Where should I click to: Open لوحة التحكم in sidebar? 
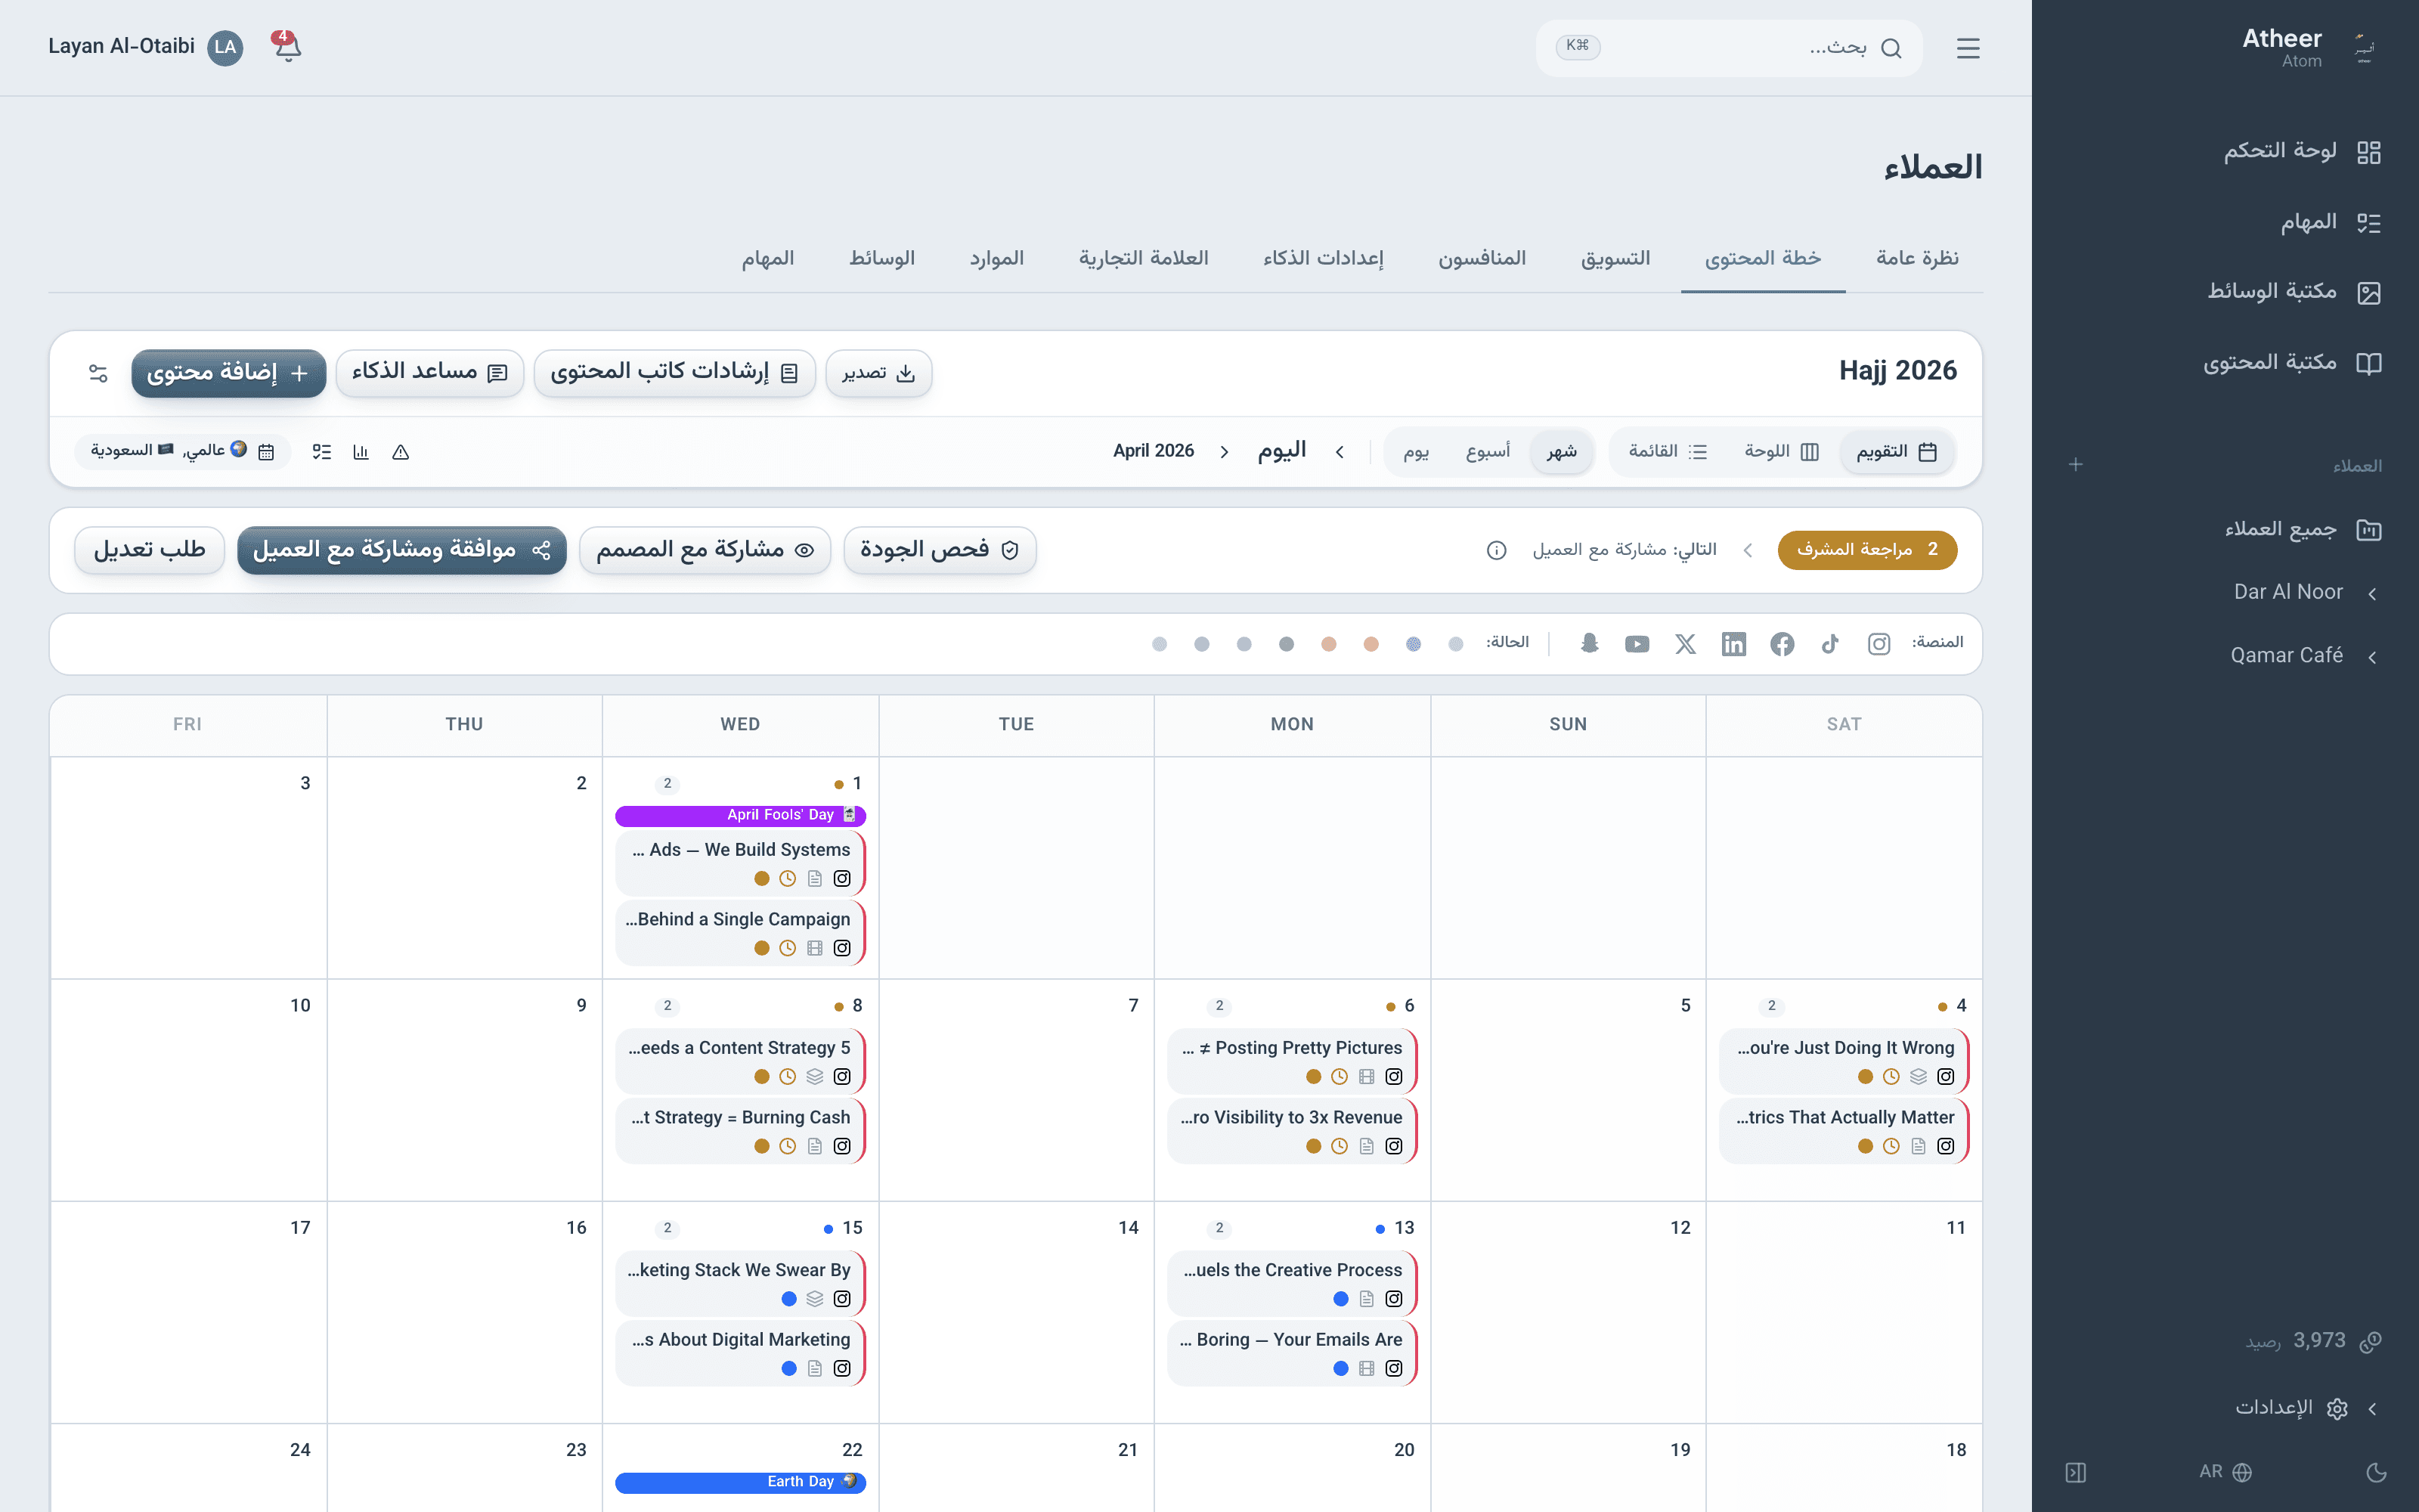click(x=2301, y=151)
